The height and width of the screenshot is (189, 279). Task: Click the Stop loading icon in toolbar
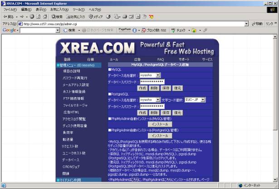32,16
